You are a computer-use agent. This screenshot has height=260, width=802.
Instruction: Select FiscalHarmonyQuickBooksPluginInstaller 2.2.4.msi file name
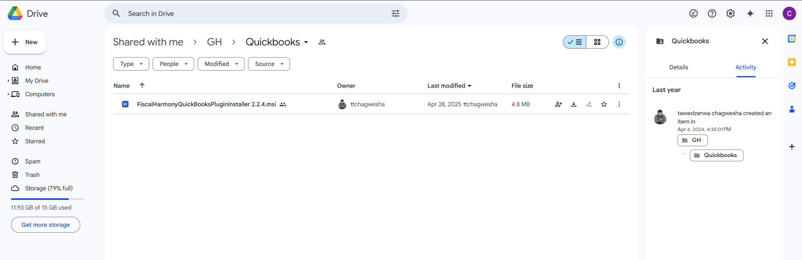click(x=206, y=104)
